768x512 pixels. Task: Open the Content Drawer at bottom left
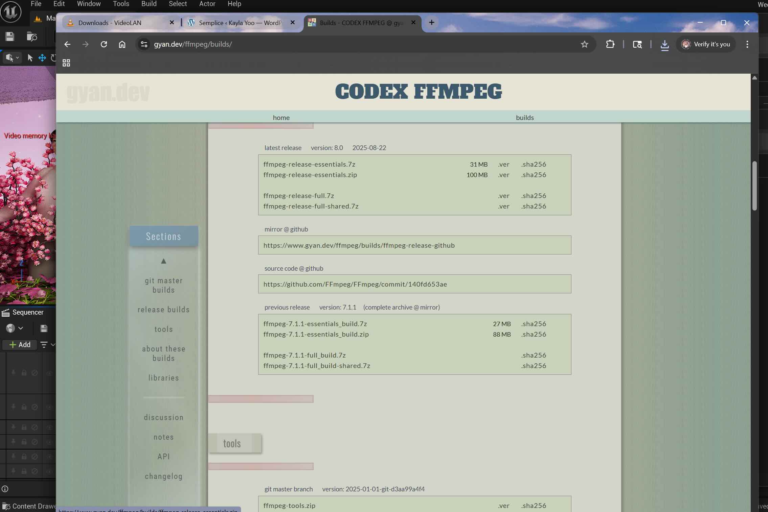30,506
